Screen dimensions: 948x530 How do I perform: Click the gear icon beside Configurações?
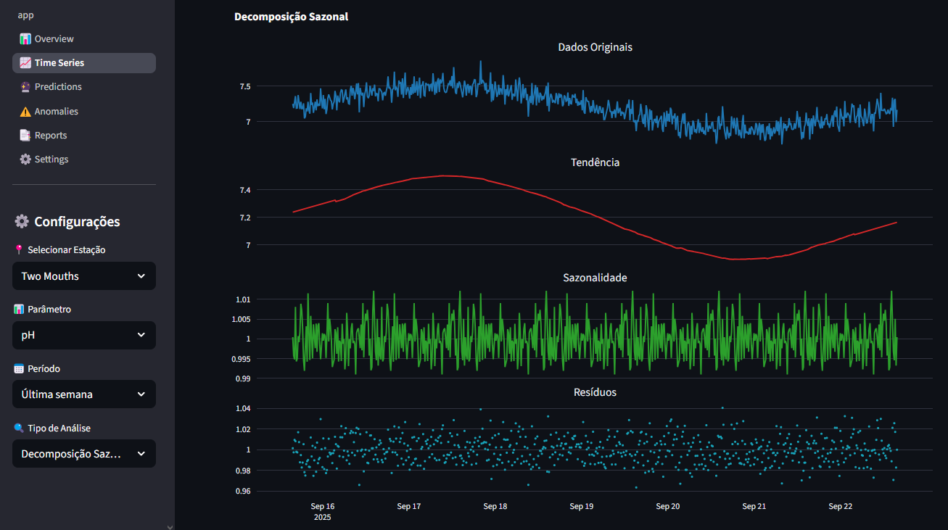tap(22, 222)
